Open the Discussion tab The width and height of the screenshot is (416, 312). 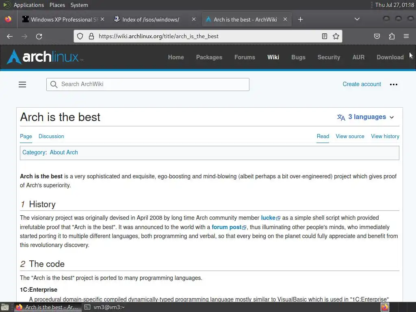tap(51, 136)
